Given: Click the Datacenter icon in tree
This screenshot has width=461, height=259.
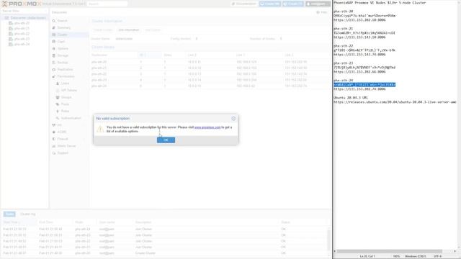Looking at the screenshot, I should point(6,18).
